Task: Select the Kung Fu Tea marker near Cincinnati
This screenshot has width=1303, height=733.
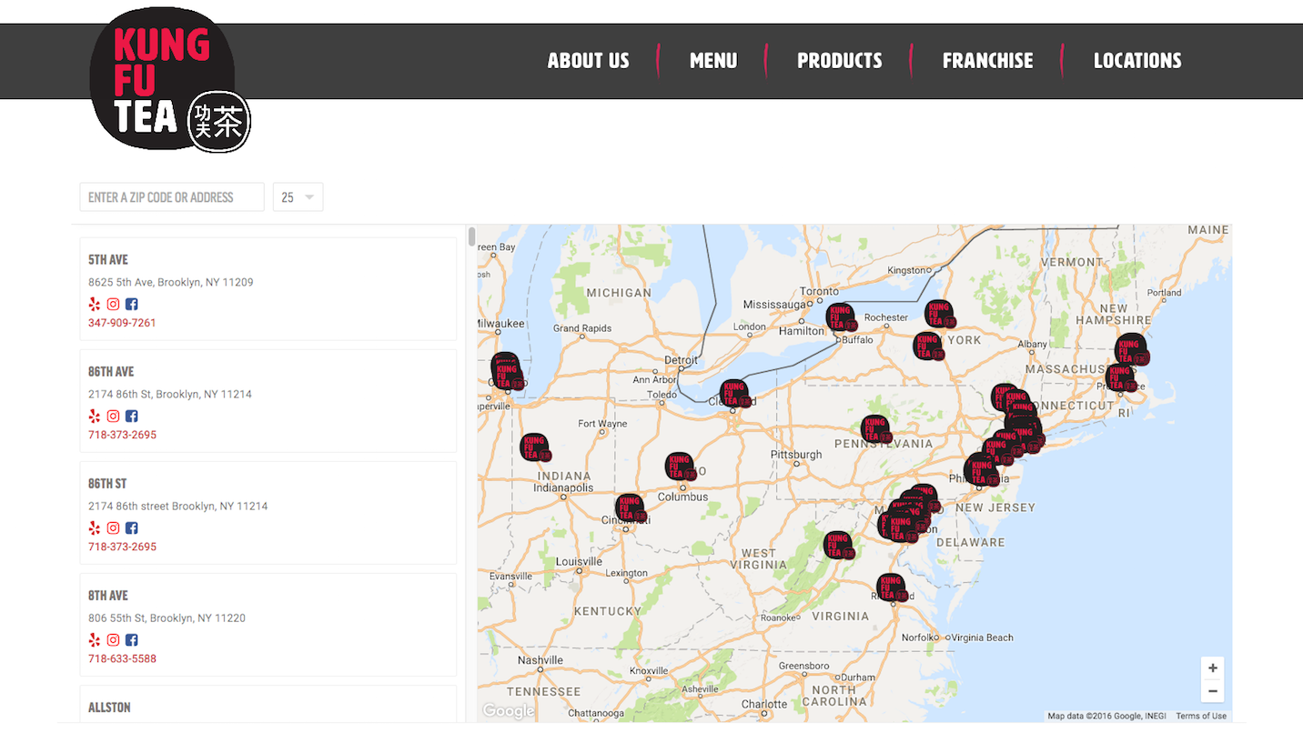Action: (631, 508)
